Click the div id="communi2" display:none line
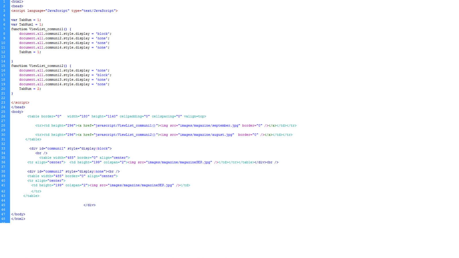The image size is (459, 258). tap(73, 171)
